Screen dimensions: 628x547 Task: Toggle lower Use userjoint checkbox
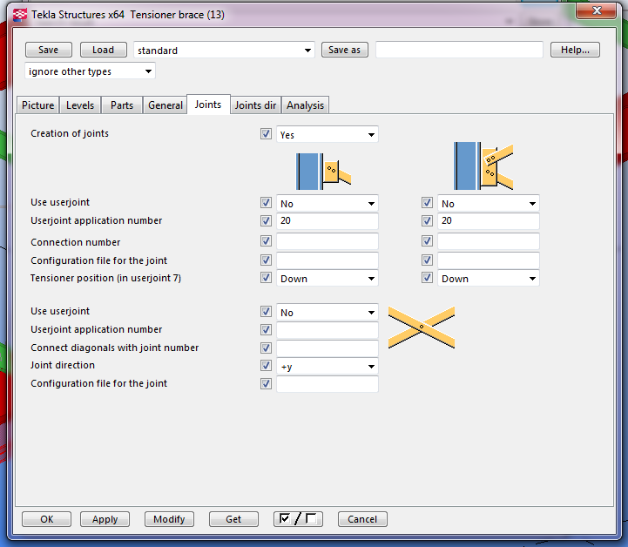pyautogui.click(x=266, y=311)
